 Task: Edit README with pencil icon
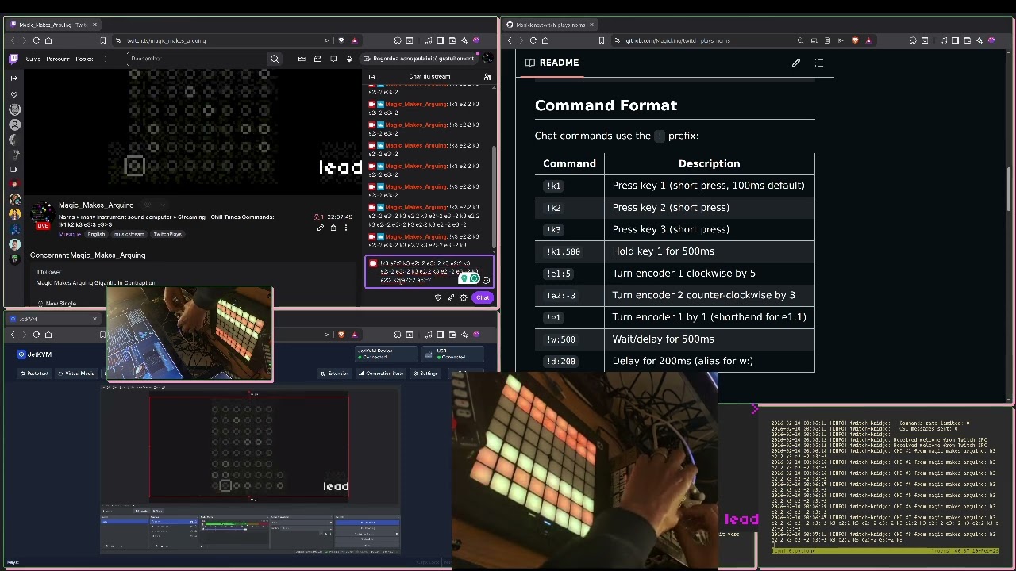point(795,63)
